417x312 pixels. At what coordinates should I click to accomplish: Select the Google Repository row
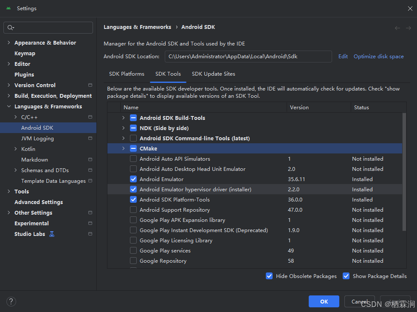255,261
